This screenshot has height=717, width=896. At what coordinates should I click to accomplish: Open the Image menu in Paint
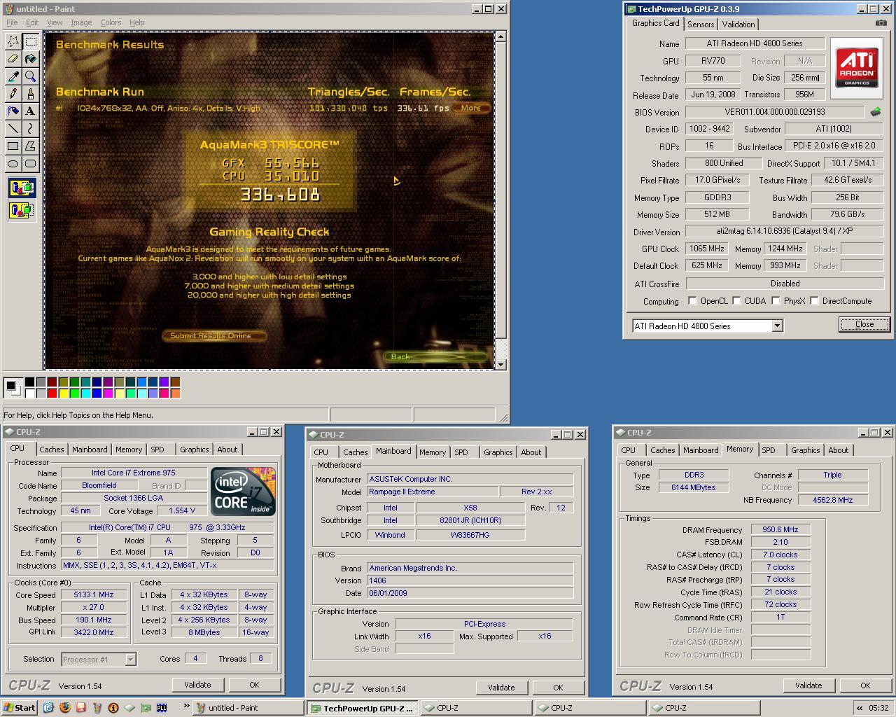pos(81,22)
